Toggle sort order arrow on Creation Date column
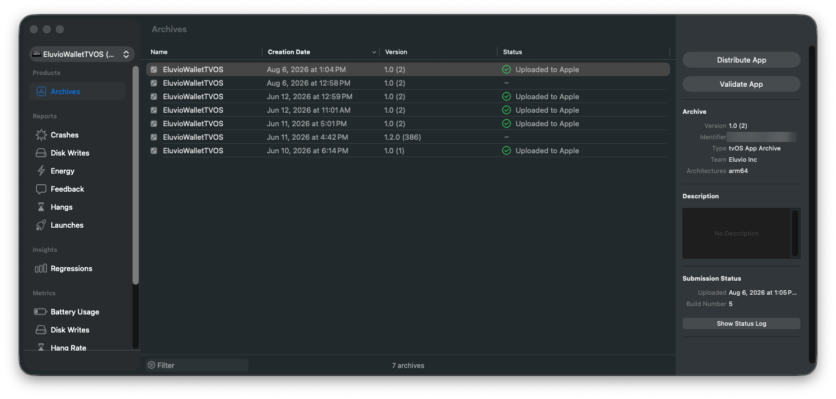 [x=374, y=52]
